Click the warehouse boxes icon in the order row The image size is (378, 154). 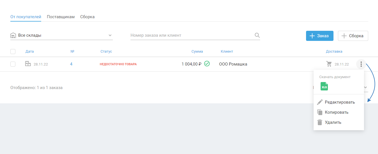[28, 64]
